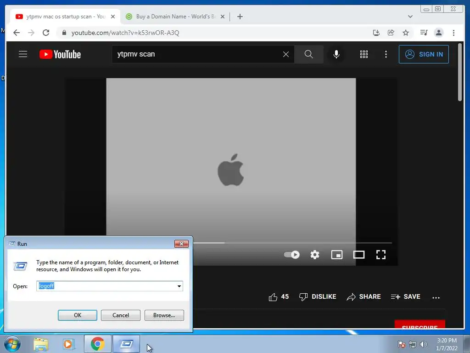The width and height of the screenshot is (470, 353).
Task: Click OK in the Run dialog
Action: (77, 315)
